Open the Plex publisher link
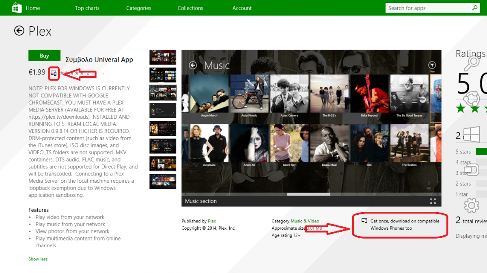The height and width of the screenshot is (273, 487). tap(212, 221)
